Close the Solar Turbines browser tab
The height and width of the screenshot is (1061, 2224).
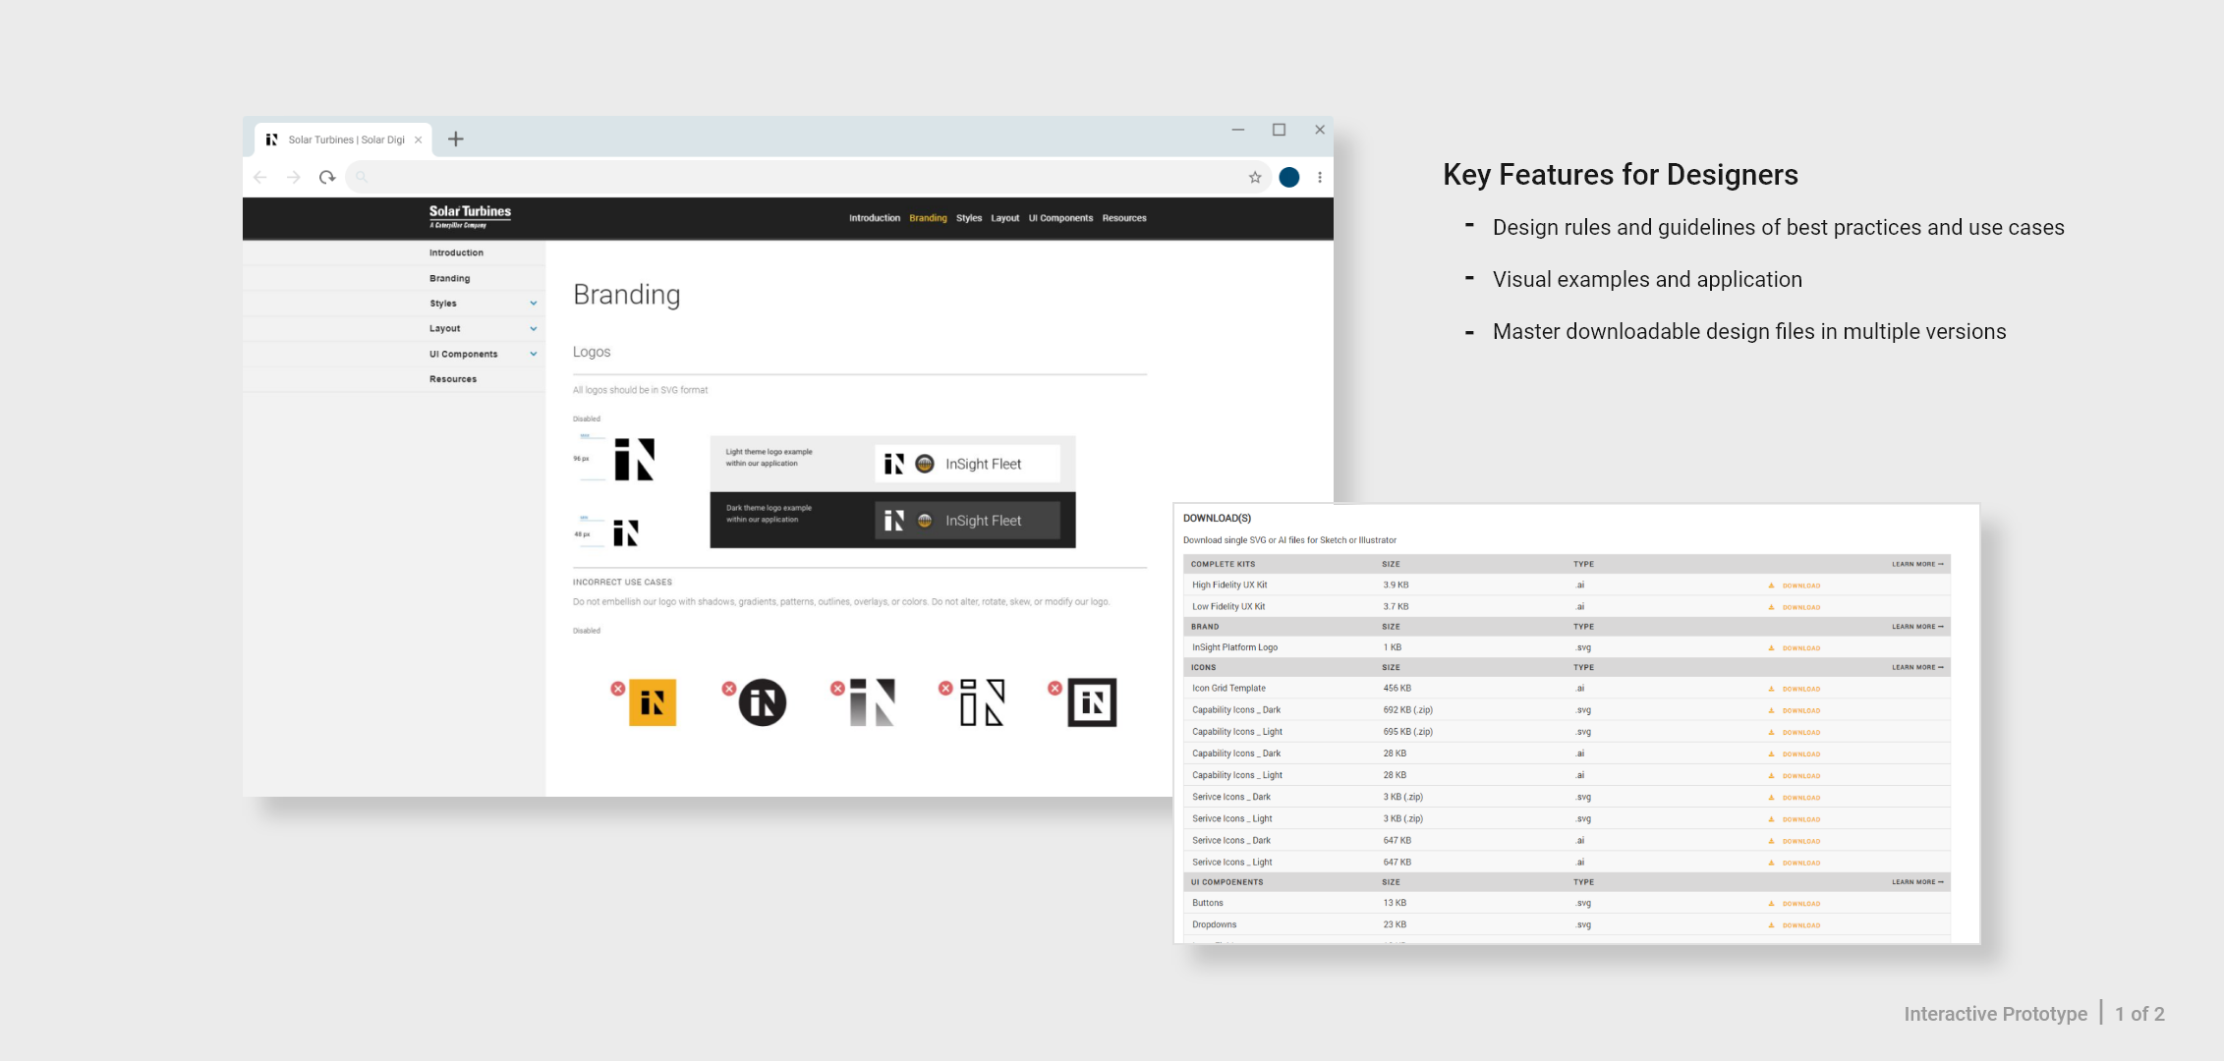tap(419, 140)
